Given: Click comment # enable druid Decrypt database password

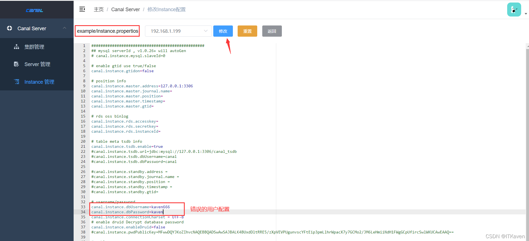Looking at the screenshot, I should point(137,222).
